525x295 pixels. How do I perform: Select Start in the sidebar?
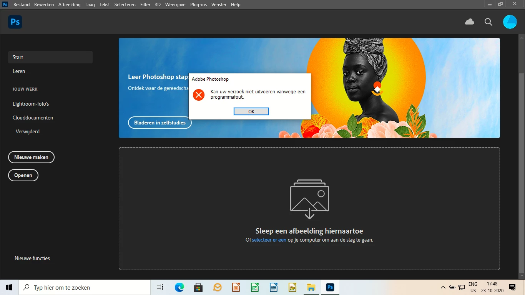[x=50, y=57]
